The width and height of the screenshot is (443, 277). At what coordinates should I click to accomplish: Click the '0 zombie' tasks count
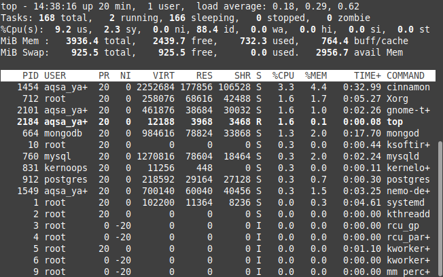[349, 18]
